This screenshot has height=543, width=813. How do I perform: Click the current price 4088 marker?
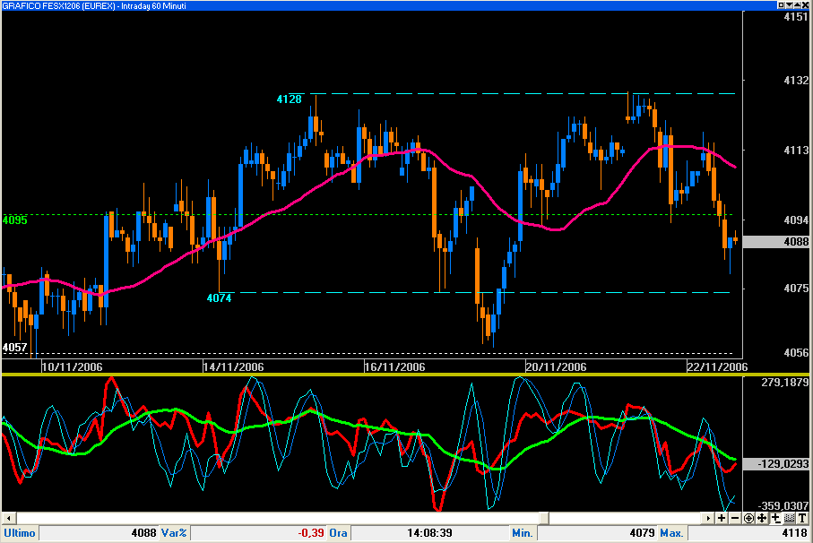776,242
